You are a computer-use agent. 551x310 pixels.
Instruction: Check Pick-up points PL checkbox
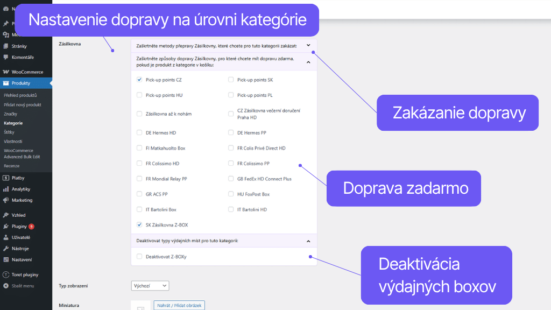click(231, 95)
